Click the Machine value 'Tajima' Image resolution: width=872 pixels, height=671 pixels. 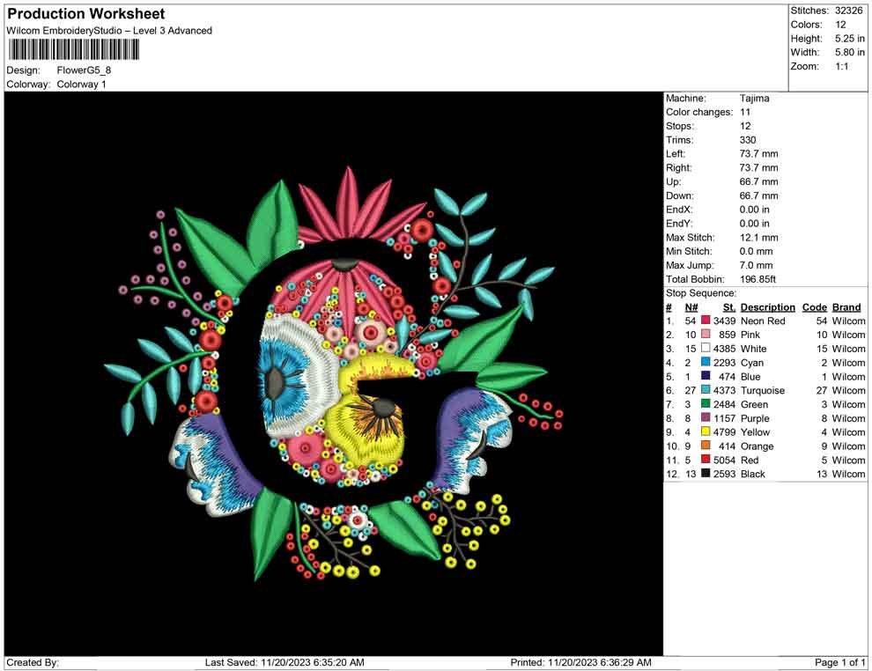pyautogui.click(x=755, y=98)
